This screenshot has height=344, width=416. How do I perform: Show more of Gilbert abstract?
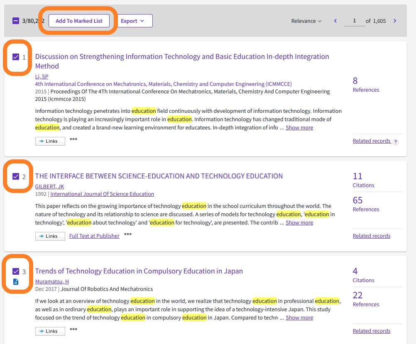[x=299, y=223]
